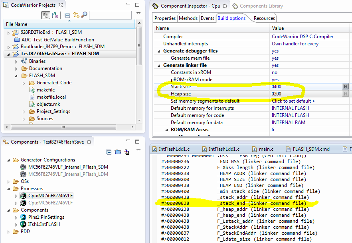This screenshot has width=352, height=243.
Task: Click collapse all icon in Components view
Action: point(109,152)
